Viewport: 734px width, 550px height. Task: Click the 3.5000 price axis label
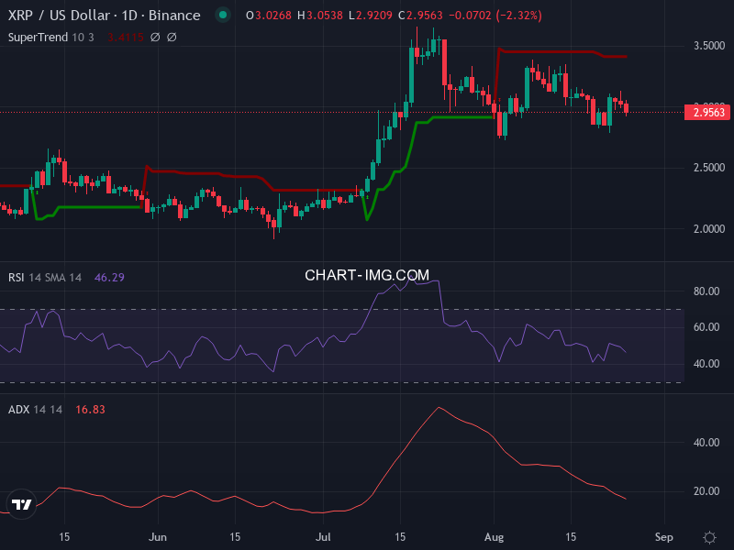pos(709,46)
